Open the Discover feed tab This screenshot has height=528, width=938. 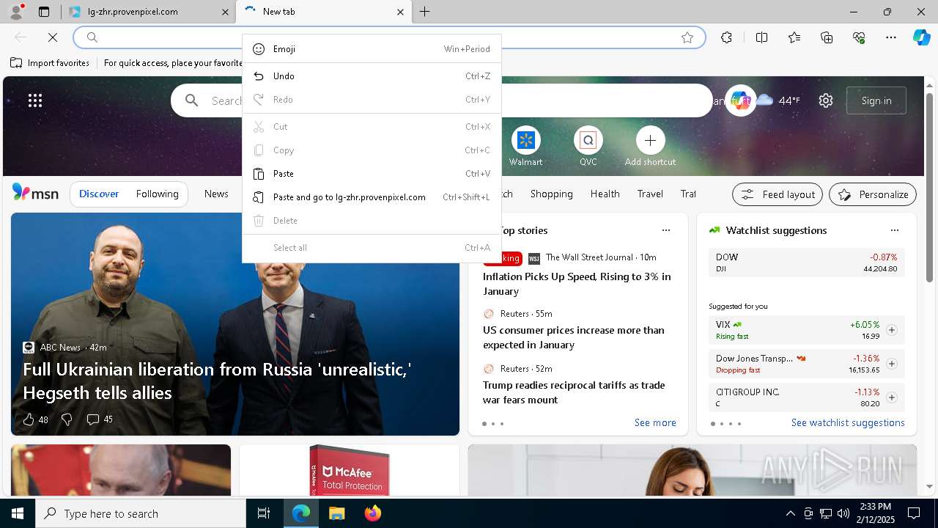click(x=99, y=194)
